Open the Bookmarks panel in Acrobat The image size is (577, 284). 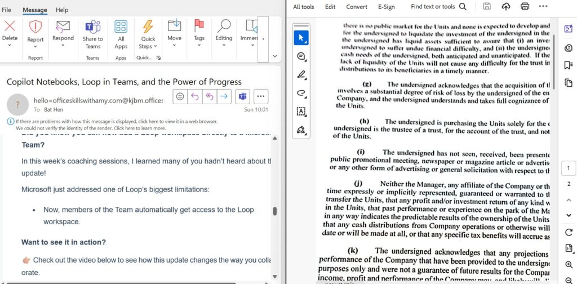(x=568, y=65)
